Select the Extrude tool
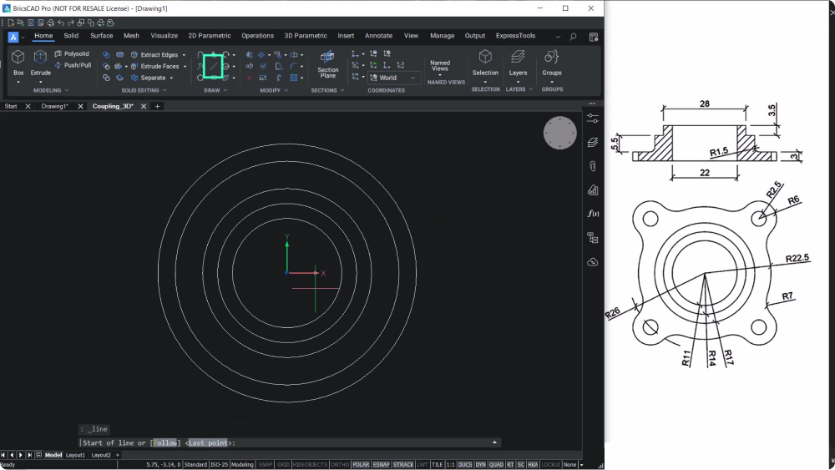 click(x=40, y=63)
